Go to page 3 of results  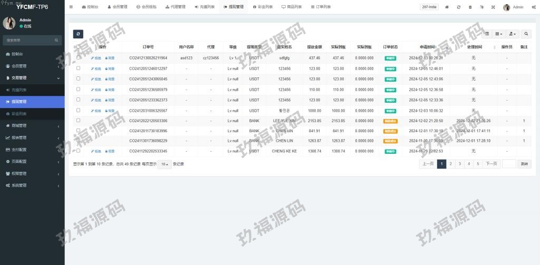460,164
